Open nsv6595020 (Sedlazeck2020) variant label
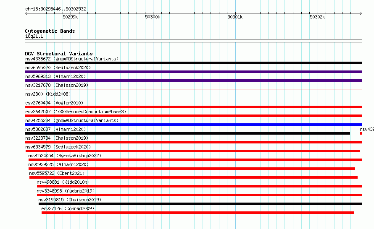This screenshot has width=374, height=229. coord(58,68)
